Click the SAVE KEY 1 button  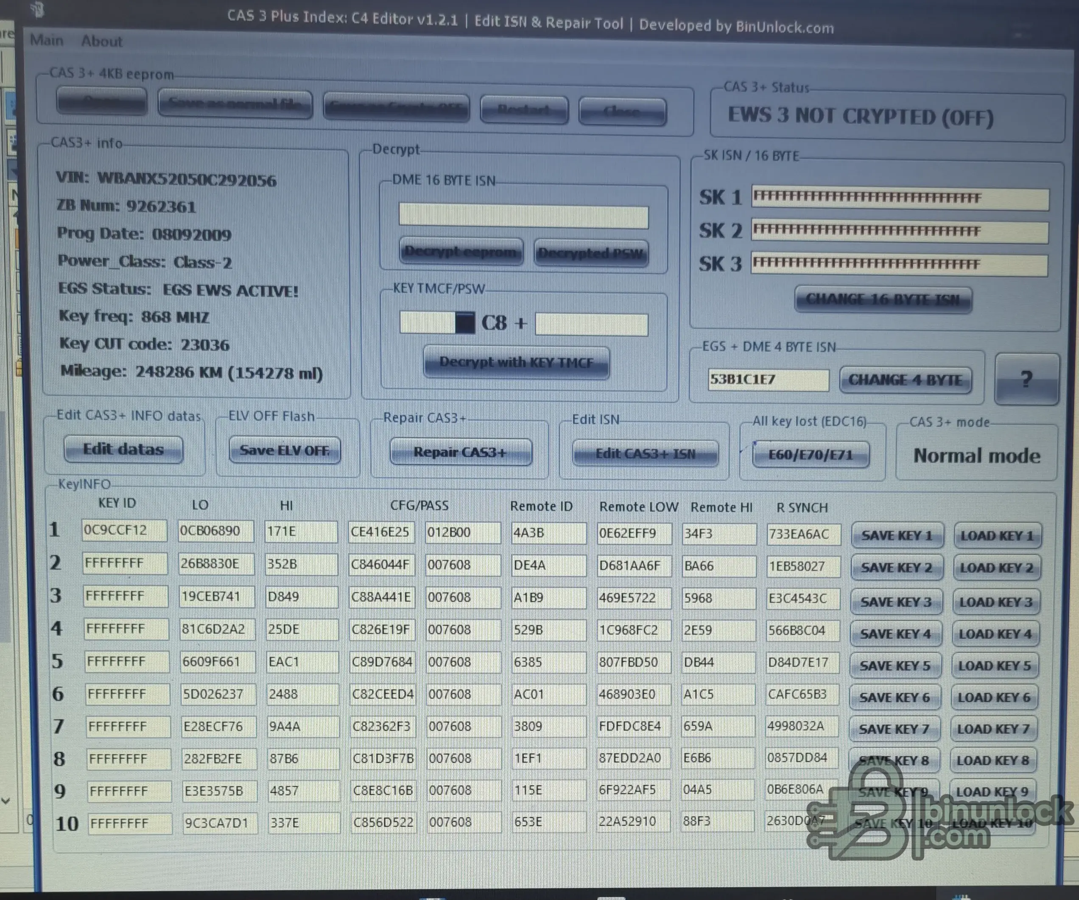(897, 536)
